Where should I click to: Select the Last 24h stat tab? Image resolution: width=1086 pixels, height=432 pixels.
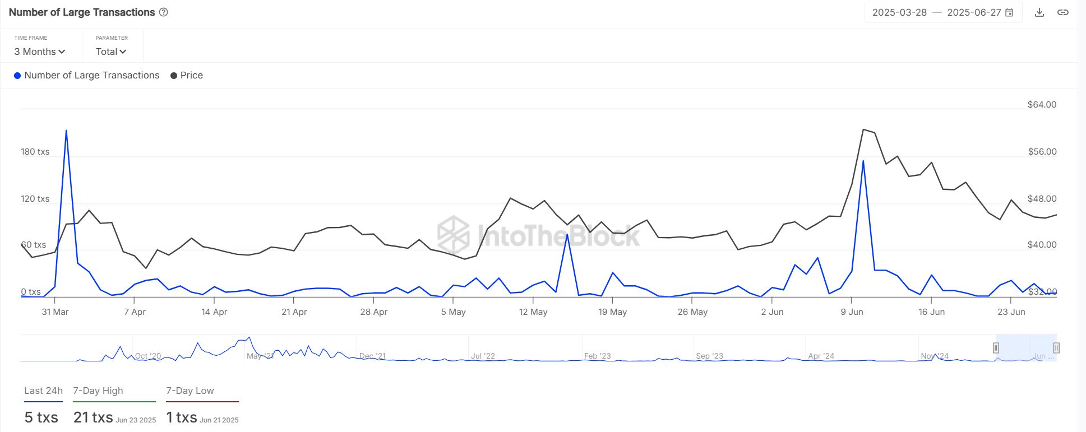click(x=43, y=391)
